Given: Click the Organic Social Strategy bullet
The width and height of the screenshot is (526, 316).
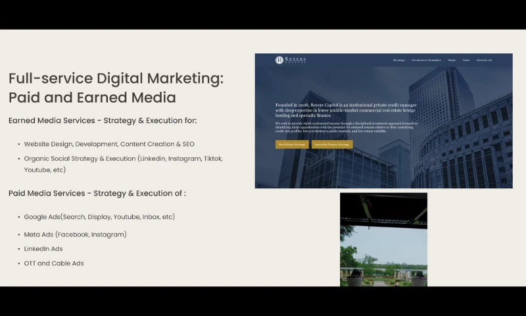Looking at the screenshot, I should [123, 159].
